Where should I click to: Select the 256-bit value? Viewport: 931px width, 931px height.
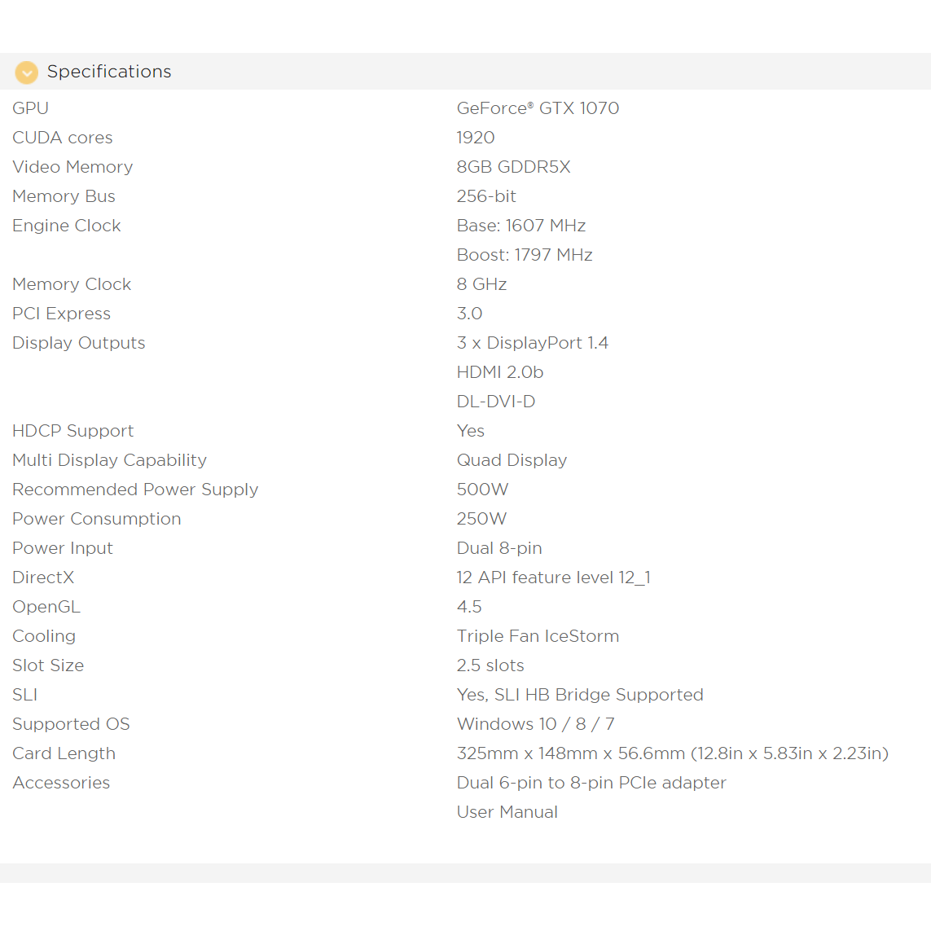click(x=486, y=196)
